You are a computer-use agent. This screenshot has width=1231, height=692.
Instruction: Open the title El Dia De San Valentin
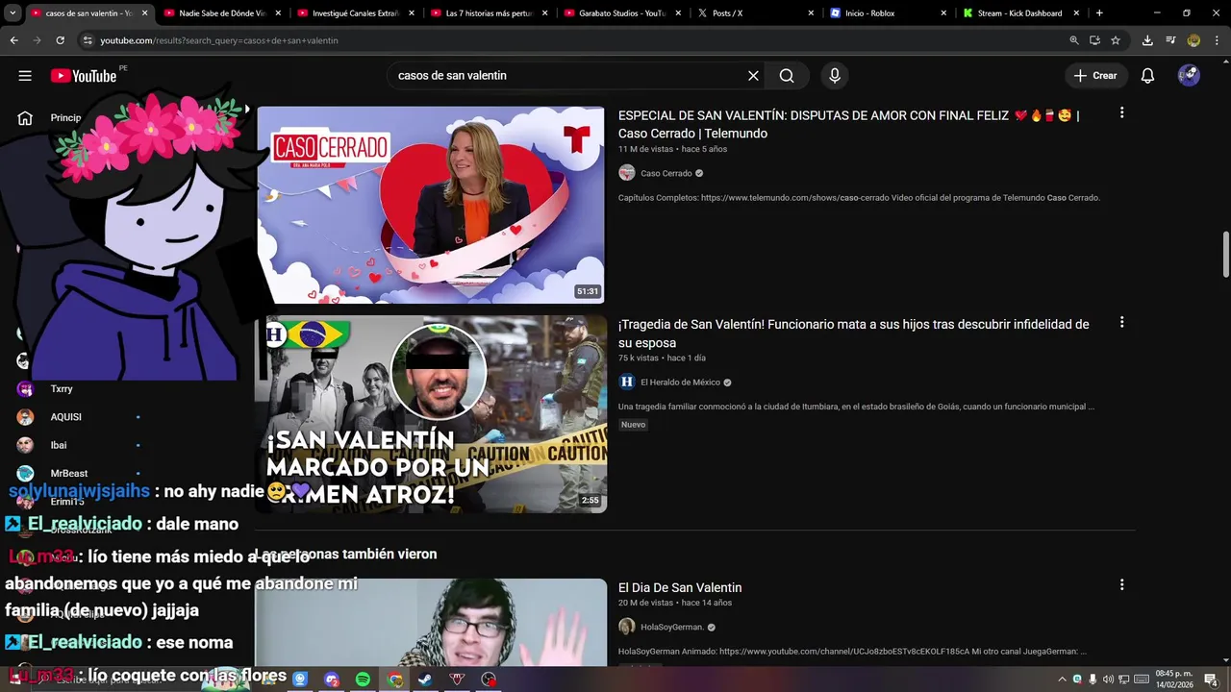(x=680, y=587)
